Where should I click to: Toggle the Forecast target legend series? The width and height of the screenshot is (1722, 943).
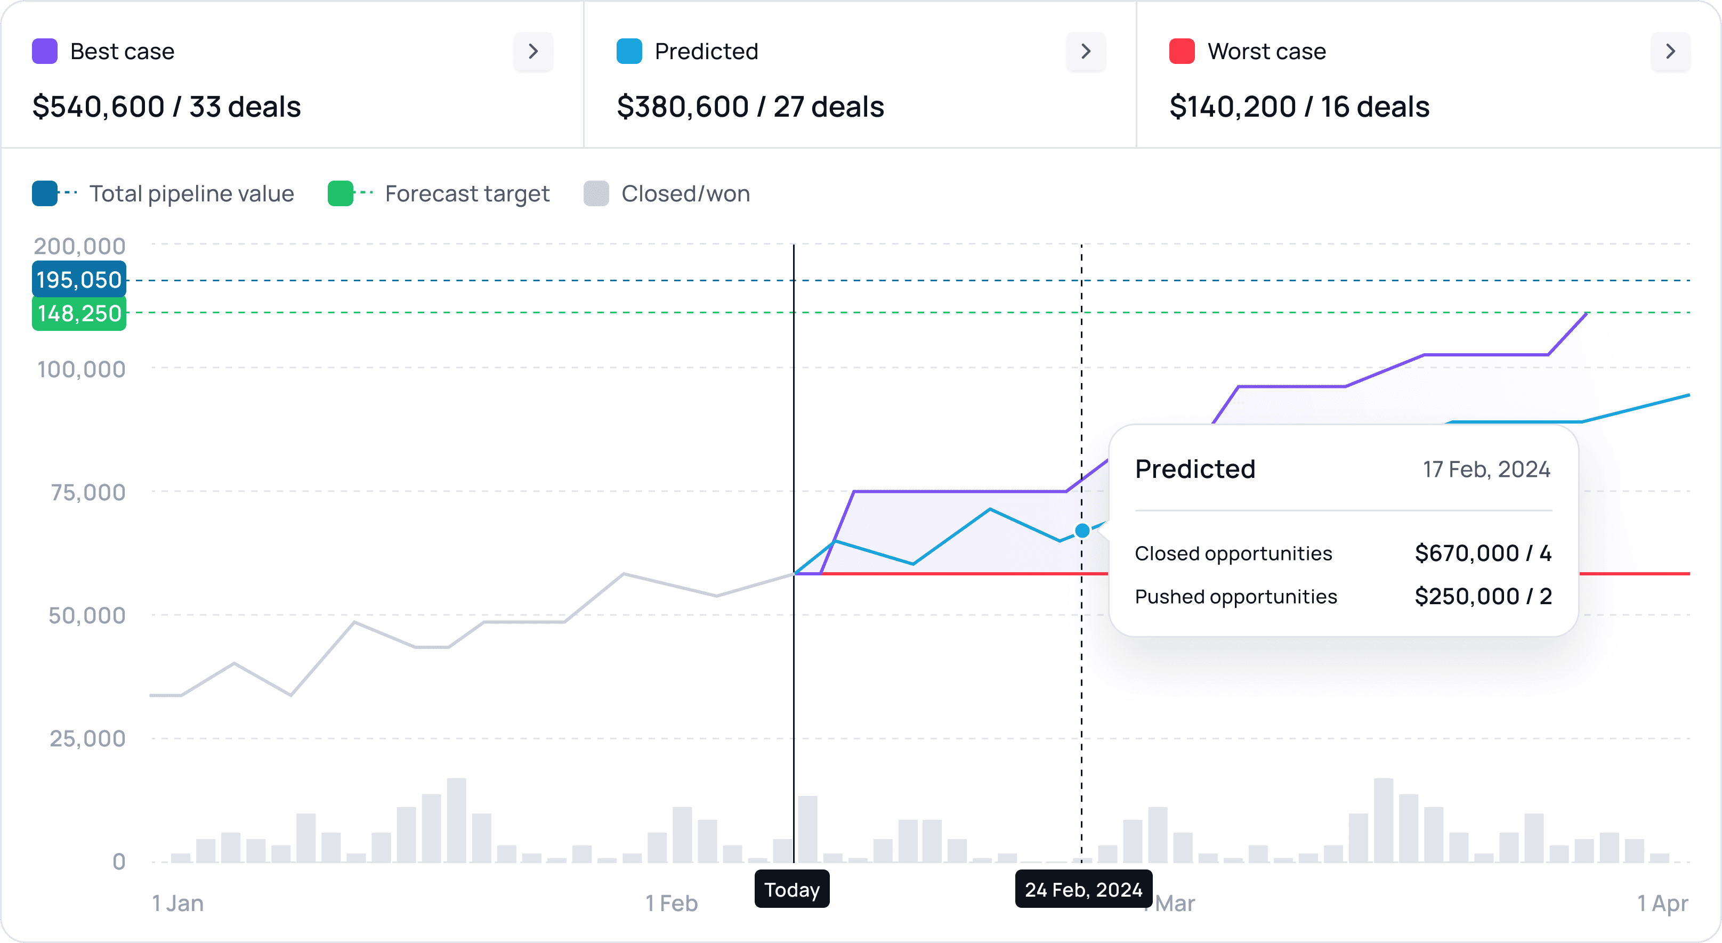[466, 194]
